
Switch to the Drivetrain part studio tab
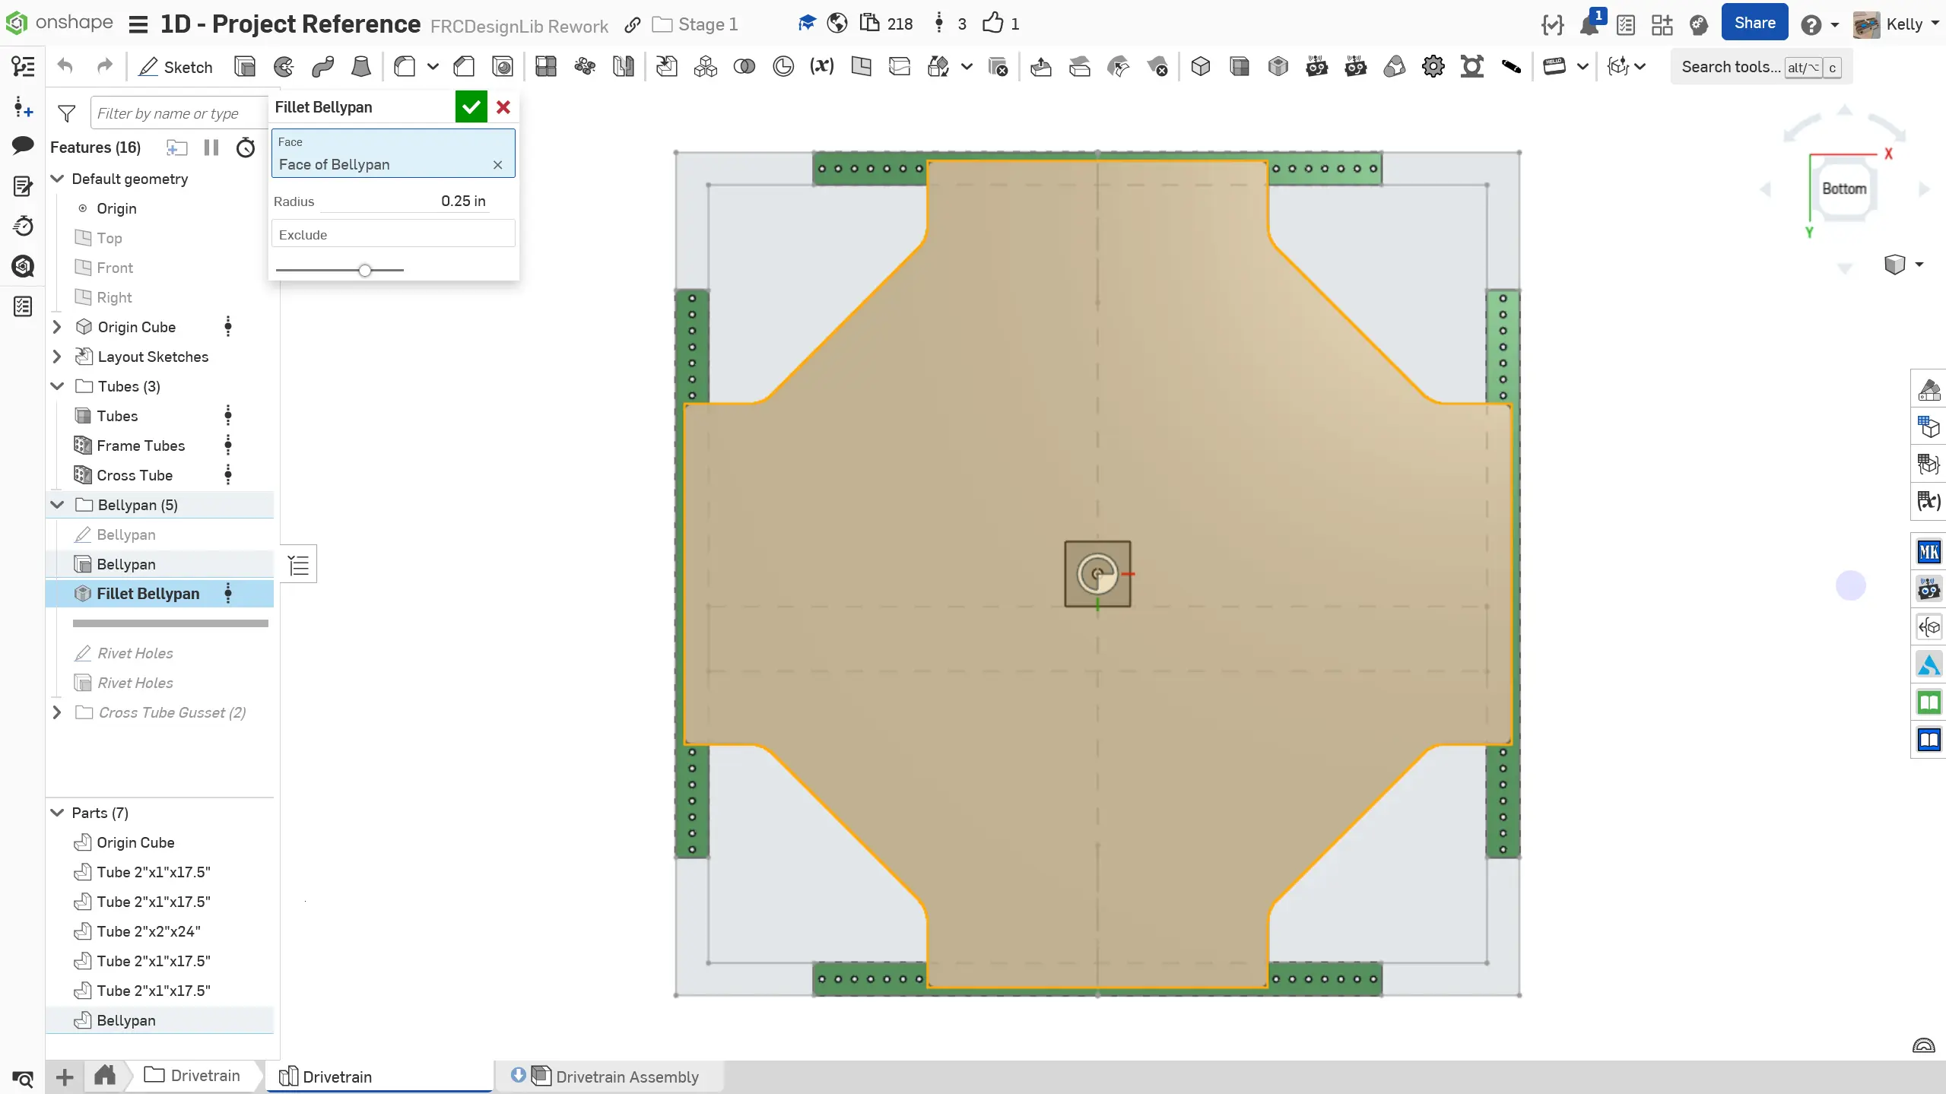tap(336, 1077)
